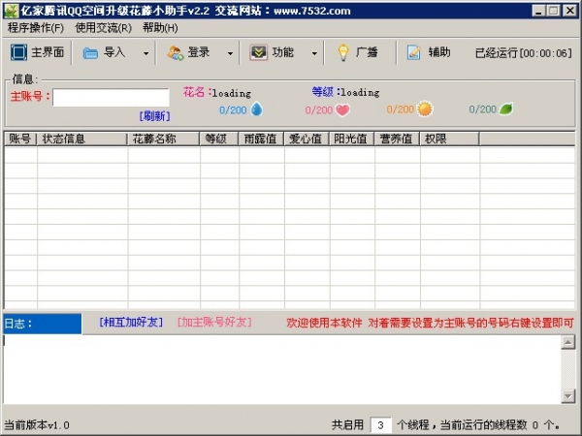Click the green 0/200 nutrition value

pos(482,109)
